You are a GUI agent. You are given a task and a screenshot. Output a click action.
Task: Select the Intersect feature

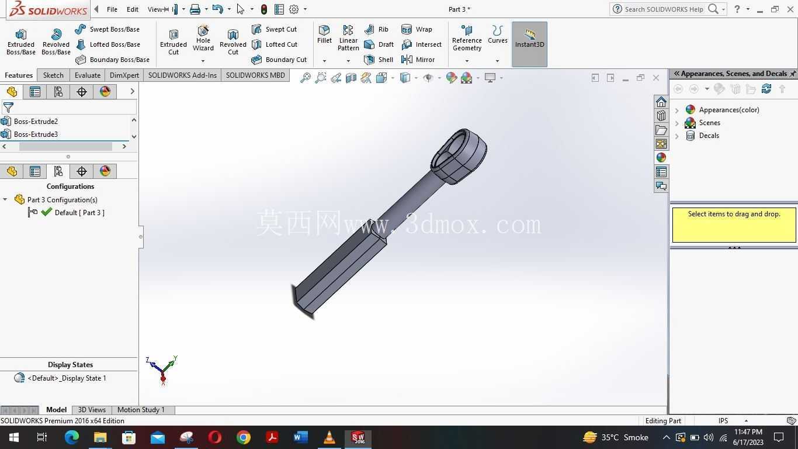421,44
